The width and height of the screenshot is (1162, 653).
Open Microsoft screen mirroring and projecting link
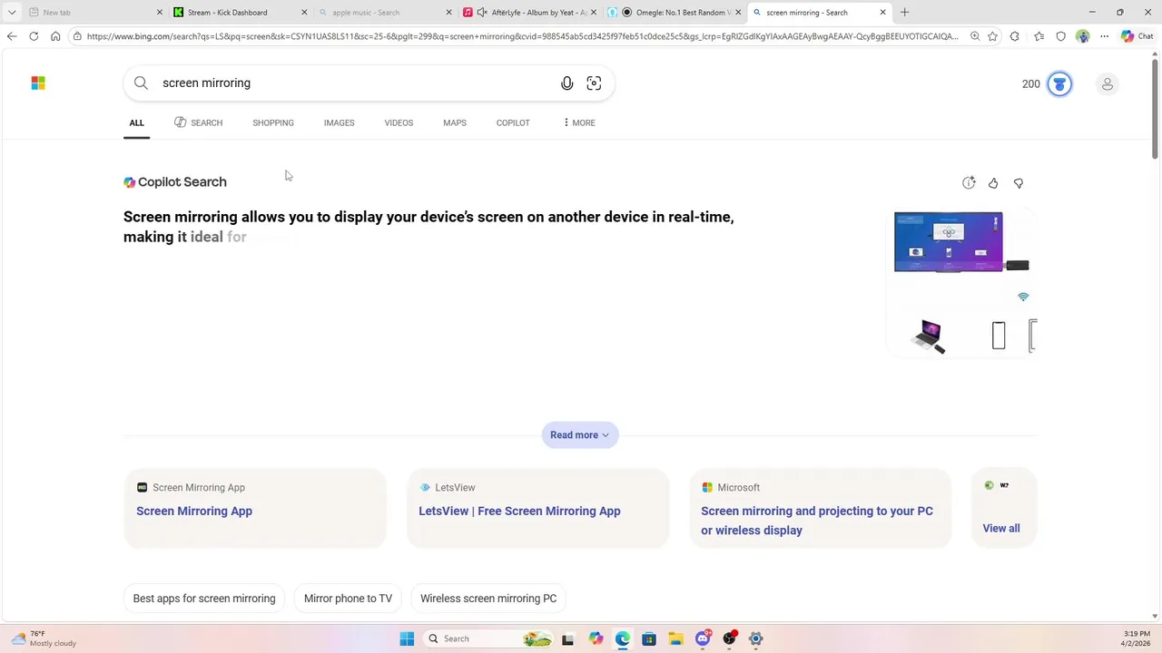(x=817, y=521)
